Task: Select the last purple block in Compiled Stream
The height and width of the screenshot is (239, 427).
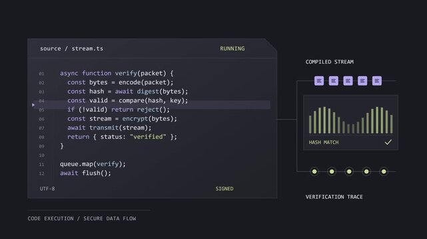Action: tap(377, 81)
